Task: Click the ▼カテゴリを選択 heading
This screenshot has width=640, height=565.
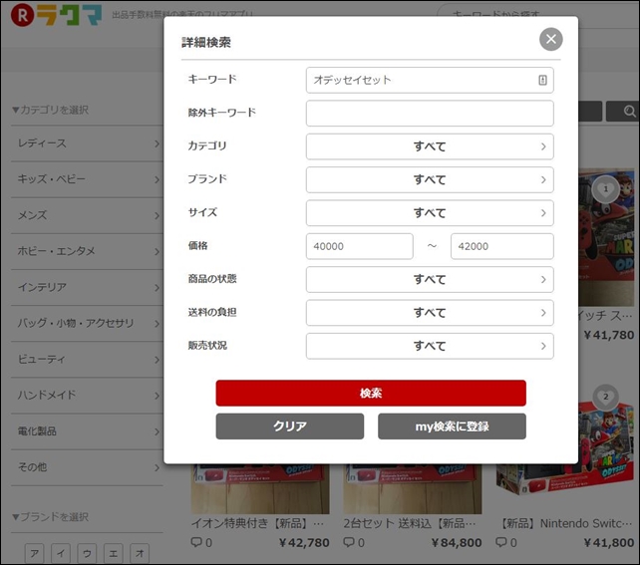Action: point(50,110)
